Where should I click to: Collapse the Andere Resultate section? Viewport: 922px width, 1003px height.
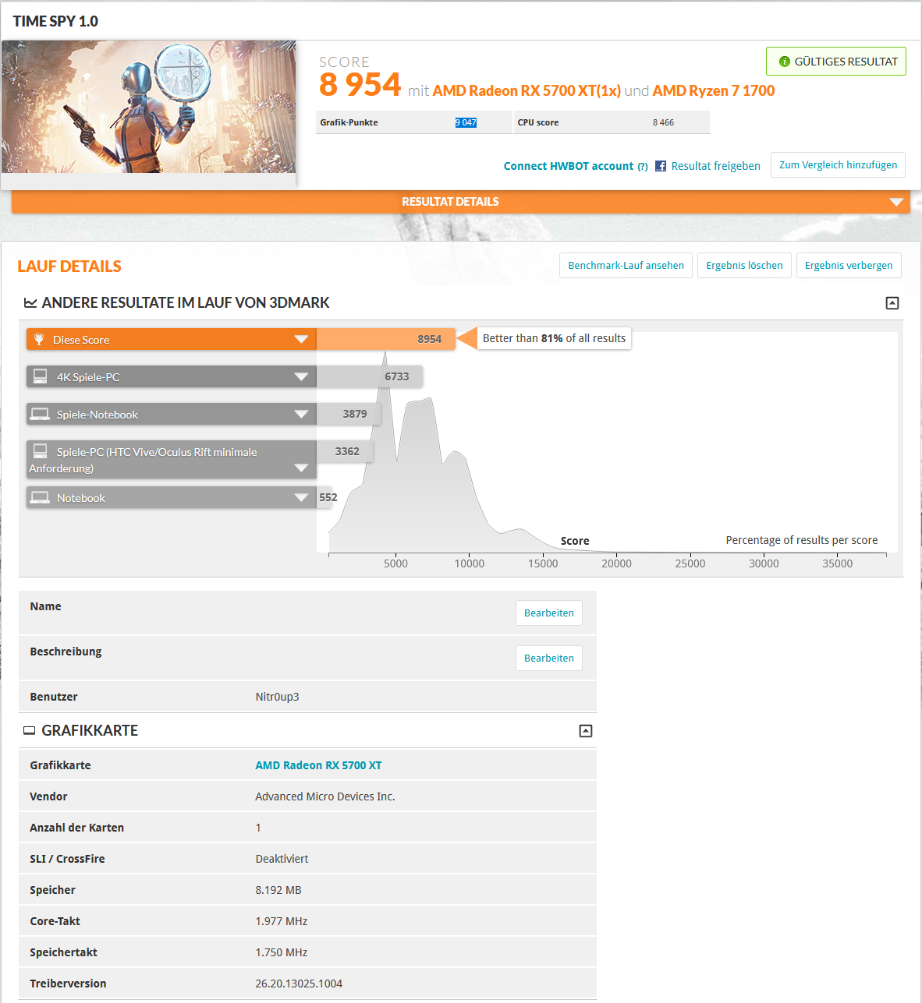pos(892,303)
